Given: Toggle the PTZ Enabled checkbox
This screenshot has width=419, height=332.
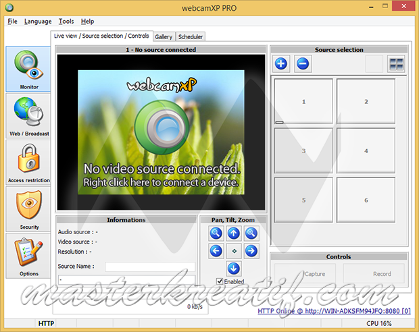Looking at the screenshot, I should pyautogui.click(x=220, y=281).
